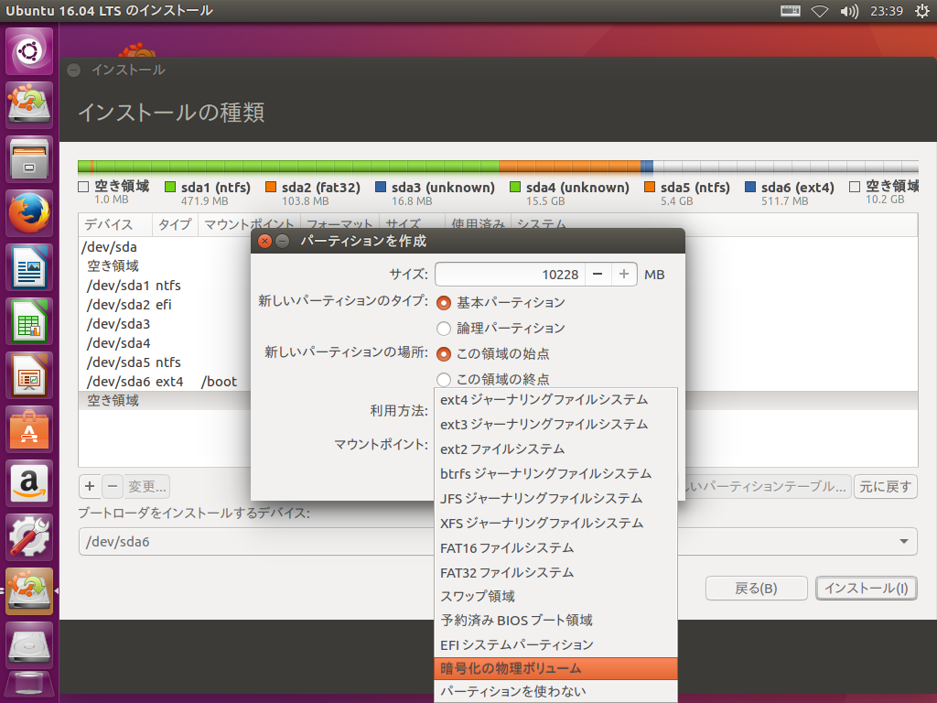Image resolution: width=937 pixels, height=703 pixels.
Task: Choose ext3 journaling file system option
Action: click(555, 425)
